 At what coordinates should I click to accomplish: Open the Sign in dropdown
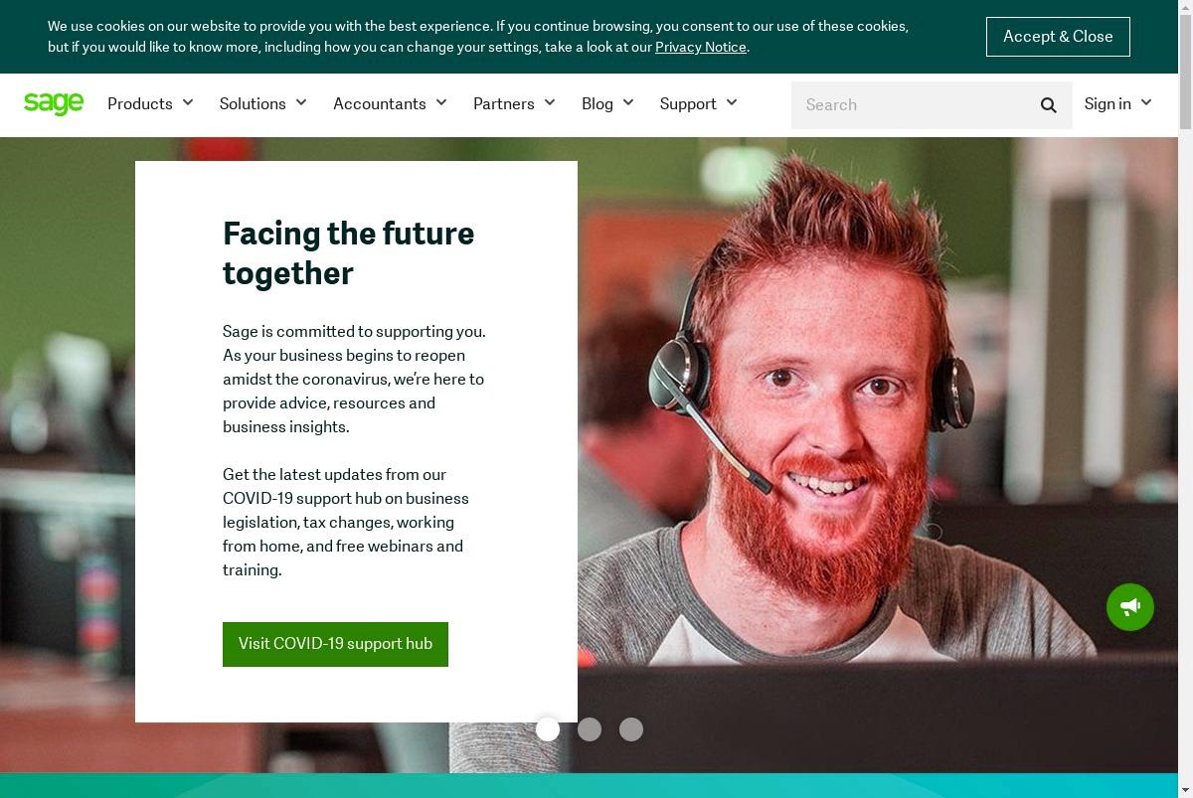[x=1117, y=103]
